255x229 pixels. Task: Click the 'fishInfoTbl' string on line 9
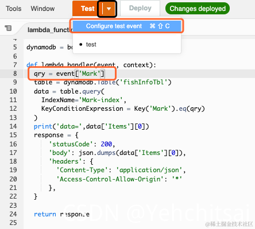pos(144,82)
